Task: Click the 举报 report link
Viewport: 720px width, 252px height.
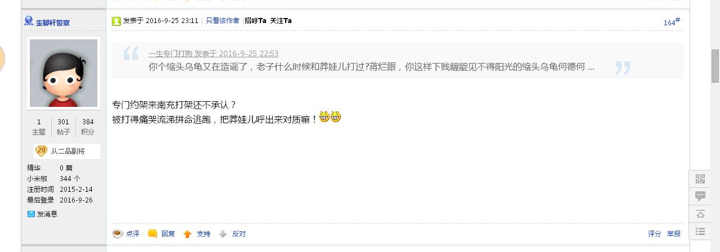Action: coord(674,234)
